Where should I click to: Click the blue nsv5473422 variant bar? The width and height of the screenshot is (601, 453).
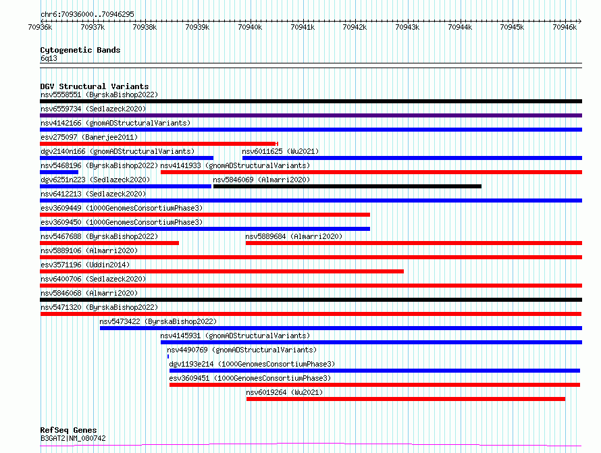(341, 328)
